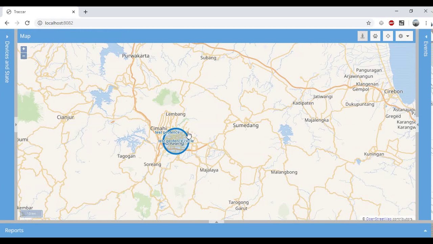The height and width of the screenshot is (244, 433).
Task: Open the settings gear dropdown menu
Action: (x=404, y=36)
